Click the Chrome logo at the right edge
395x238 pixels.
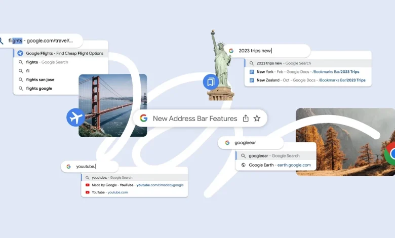390,153
